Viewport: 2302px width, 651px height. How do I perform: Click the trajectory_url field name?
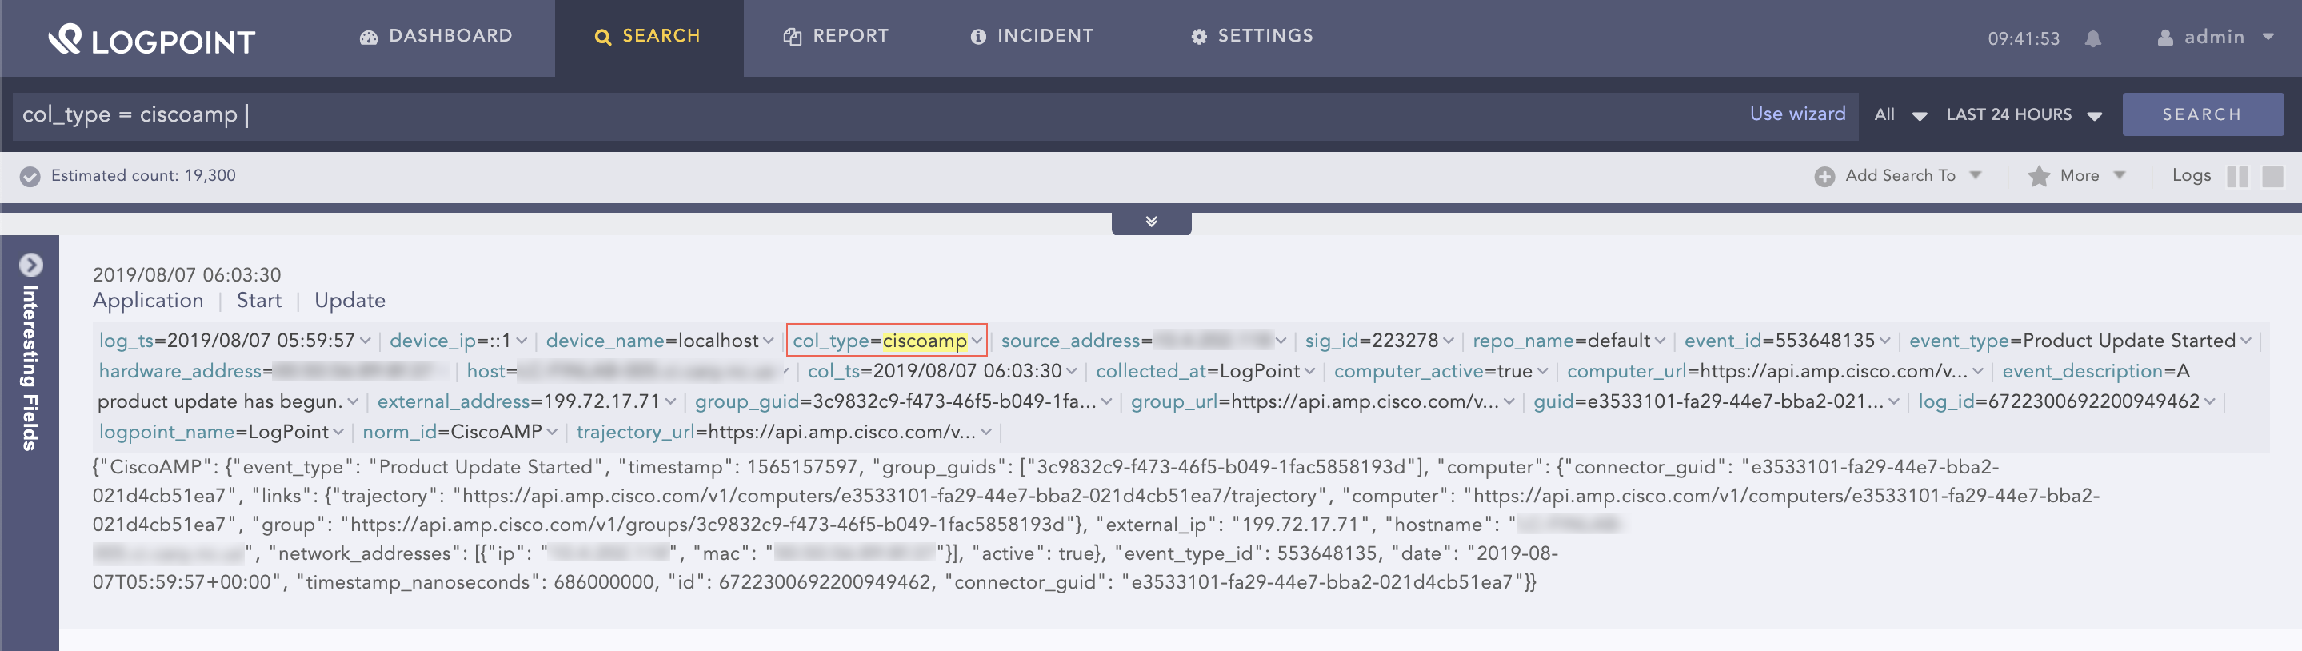(635, 432)
